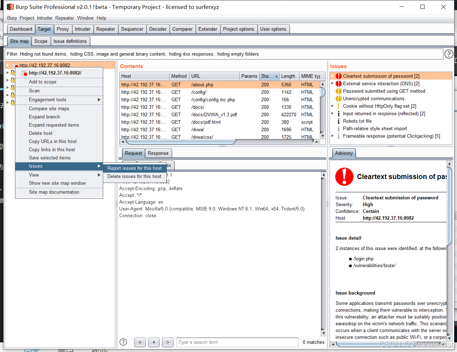Choose Show new site map window
Image resolution: width=457 pixels, height=352 pixels.
(x=59, y=183)
